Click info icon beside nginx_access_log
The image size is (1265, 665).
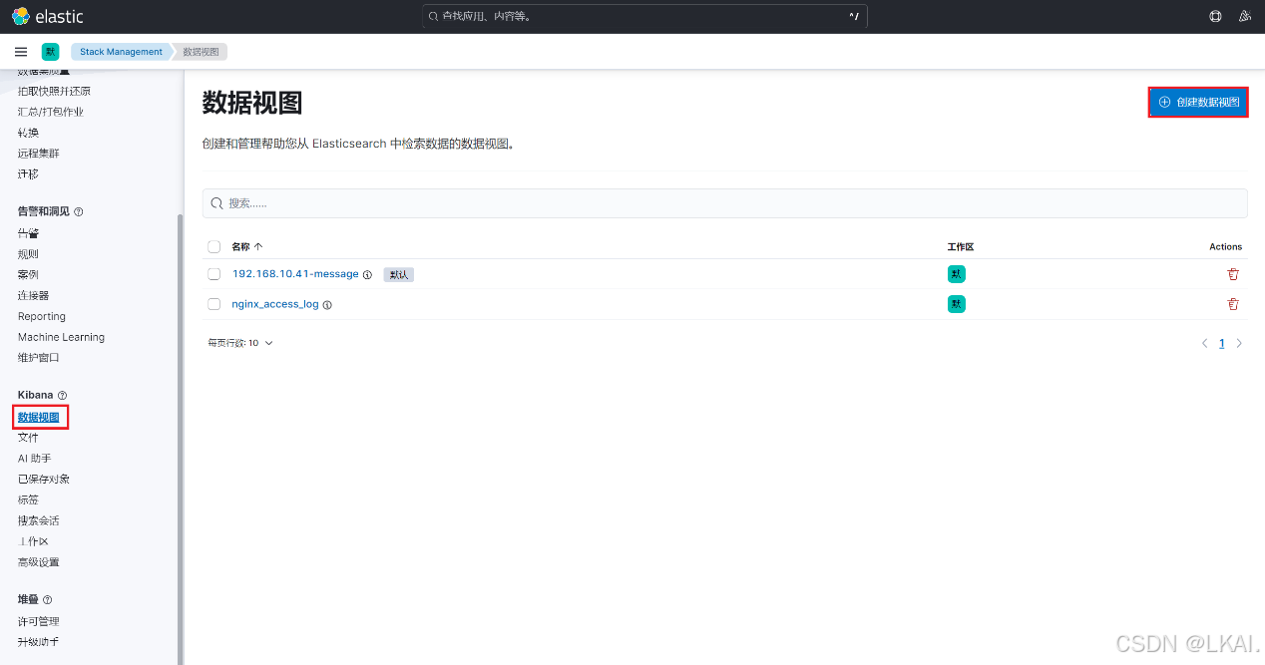327,305
